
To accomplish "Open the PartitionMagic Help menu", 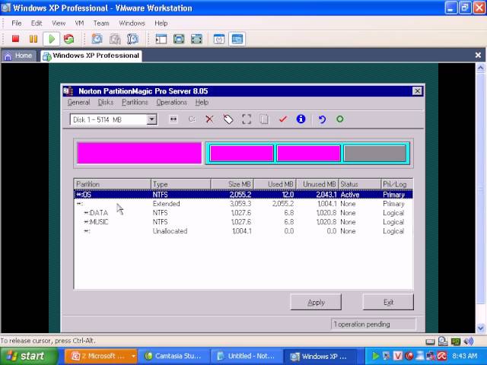I will [x=202, y=103].
